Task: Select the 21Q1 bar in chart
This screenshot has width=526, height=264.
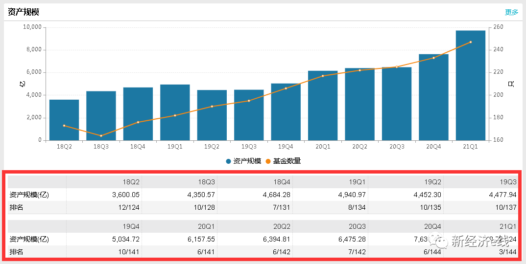Action: click(470, 86)
